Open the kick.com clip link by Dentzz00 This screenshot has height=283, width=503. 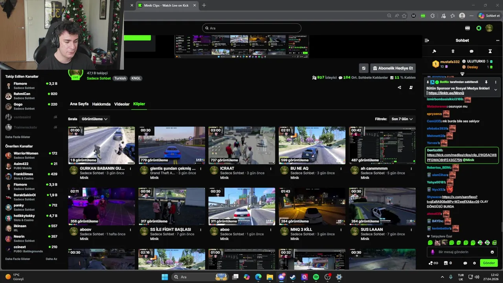pos(462,157)
